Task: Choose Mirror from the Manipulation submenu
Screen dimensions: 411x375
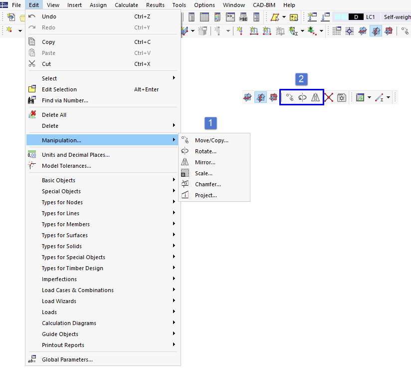Action: click(x=205, y=162)
